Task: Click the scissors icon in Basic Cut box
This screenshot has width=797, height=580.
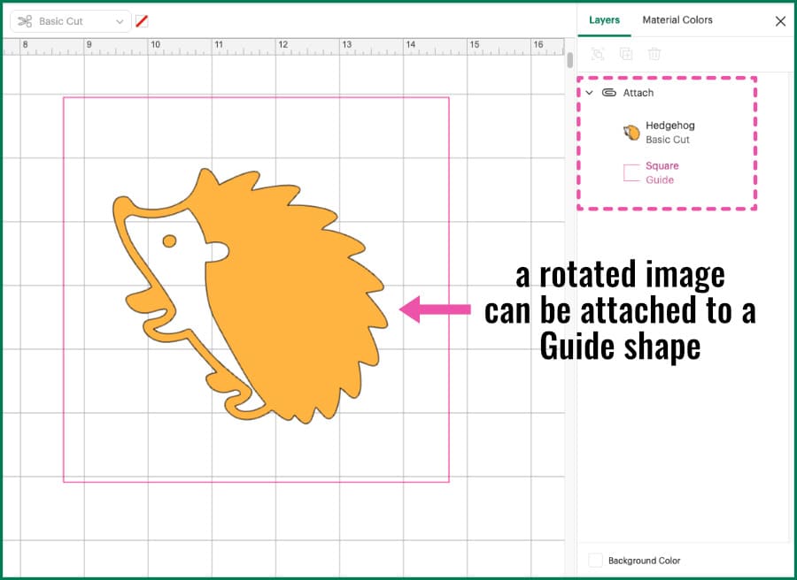Action: 25,21
